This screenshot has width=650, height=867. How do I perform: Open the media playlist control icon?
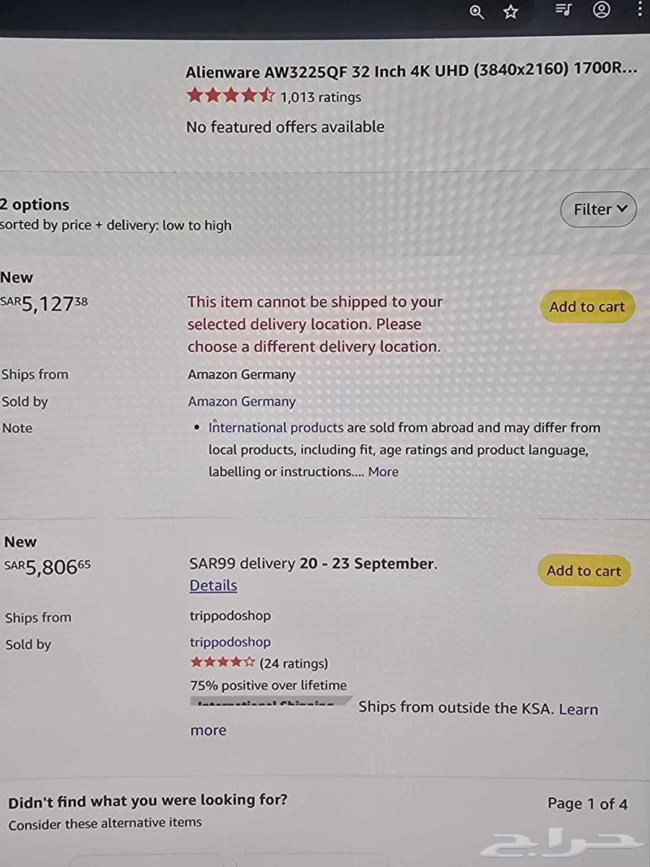click(563, 10)
